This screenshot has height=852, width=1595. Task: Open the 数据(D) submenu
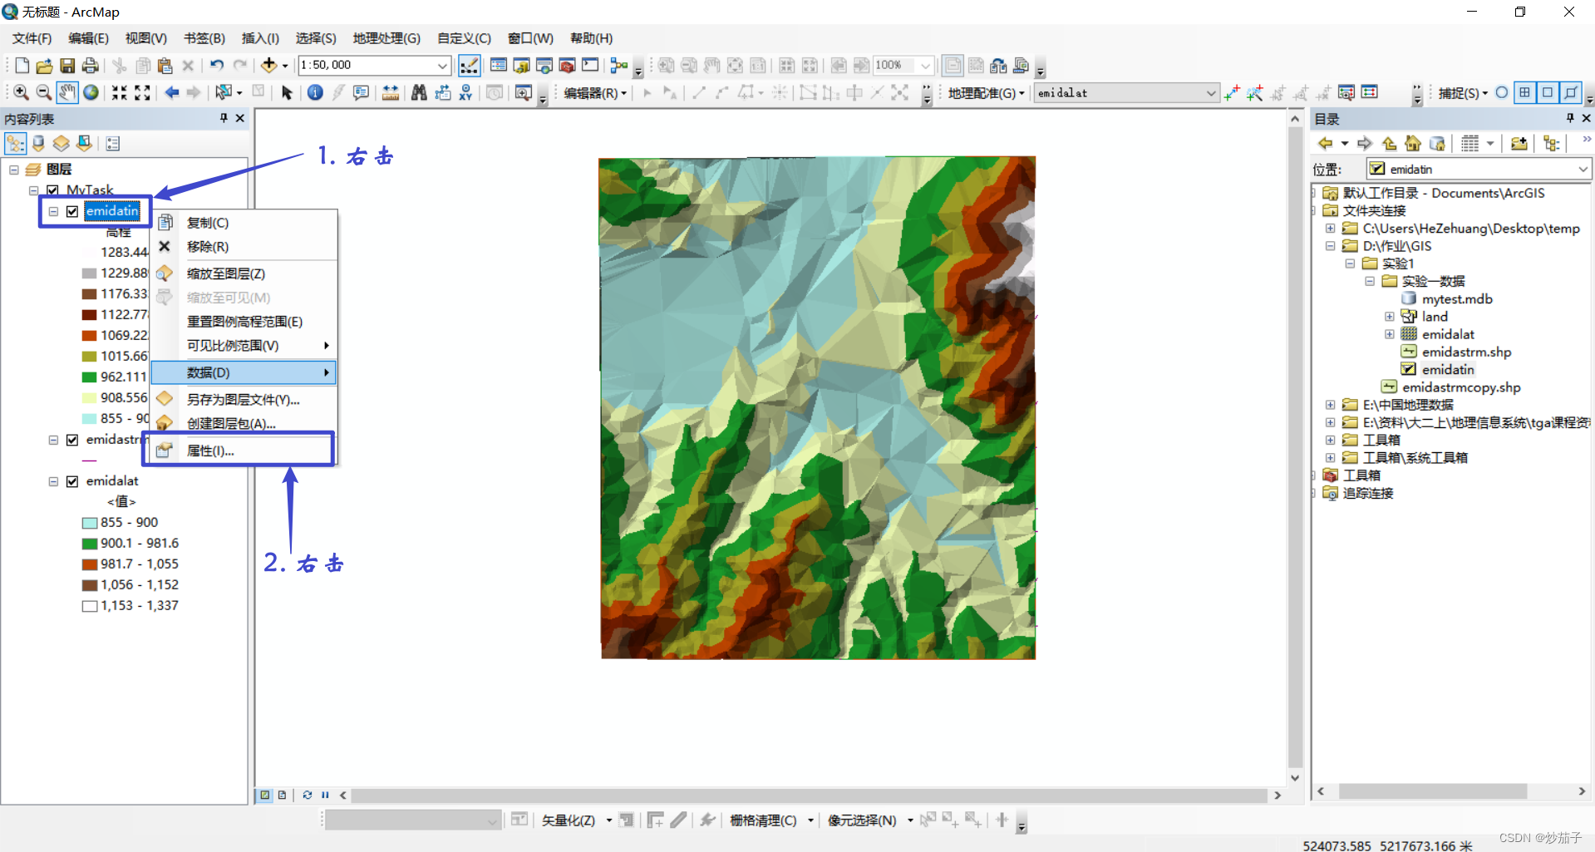(x=244, y=372)
